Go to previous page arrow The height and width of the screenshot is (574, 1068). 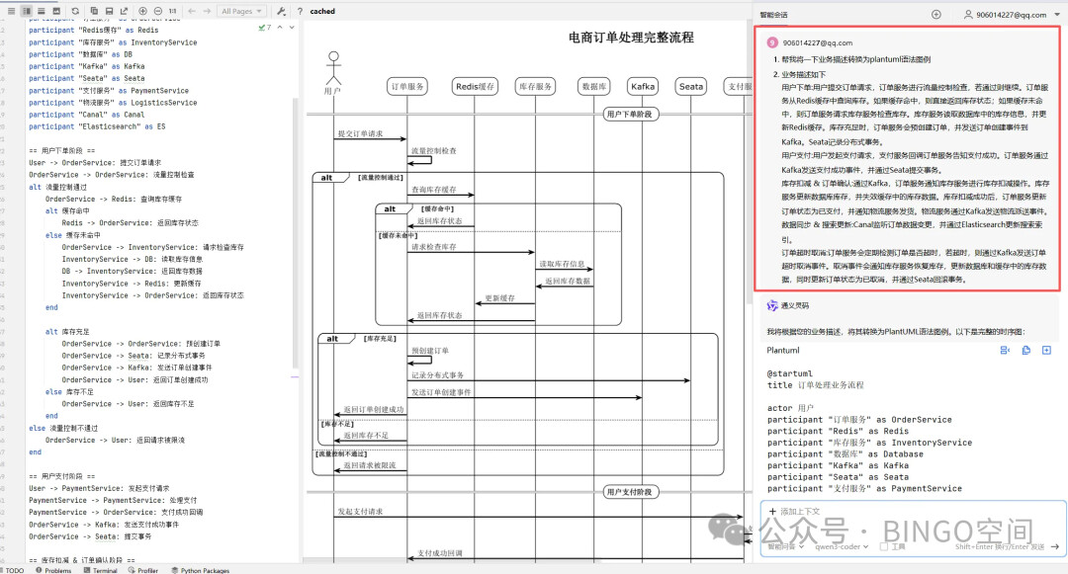tap(192, 11)
